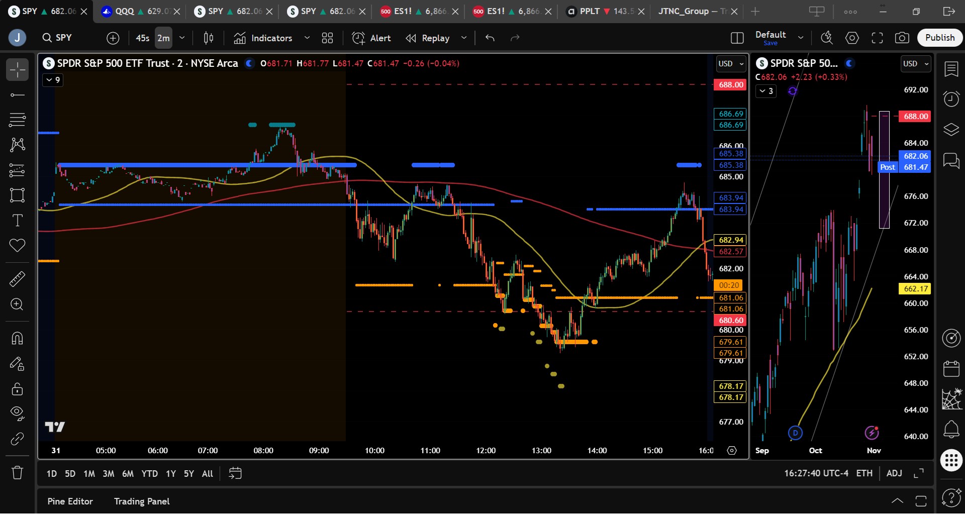Select the trend line drawing tool
This screenshot has width=965, height=515.
(x=17, y=95)
